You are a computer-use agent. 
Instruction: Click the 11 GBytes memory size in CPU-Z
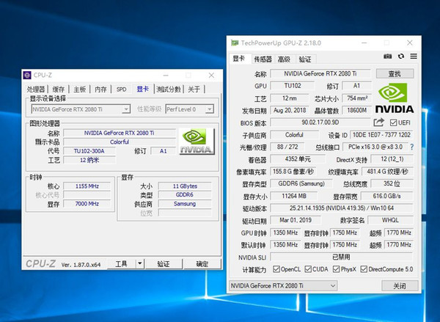pyautogui.click(x=185, y=186)
